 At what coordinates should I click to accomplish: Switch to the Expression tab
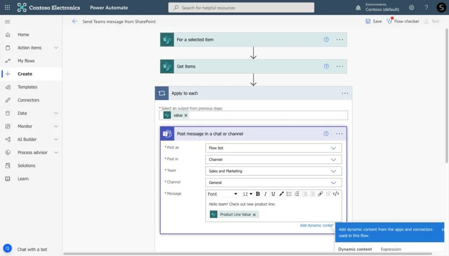[x=391, y=249]
